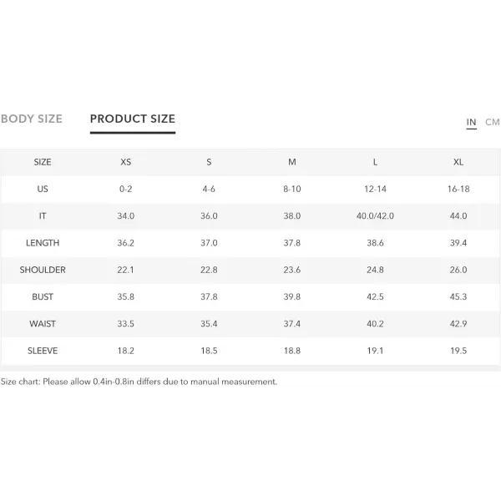
Task: Click the S size column header
Action: coord(209,162)
